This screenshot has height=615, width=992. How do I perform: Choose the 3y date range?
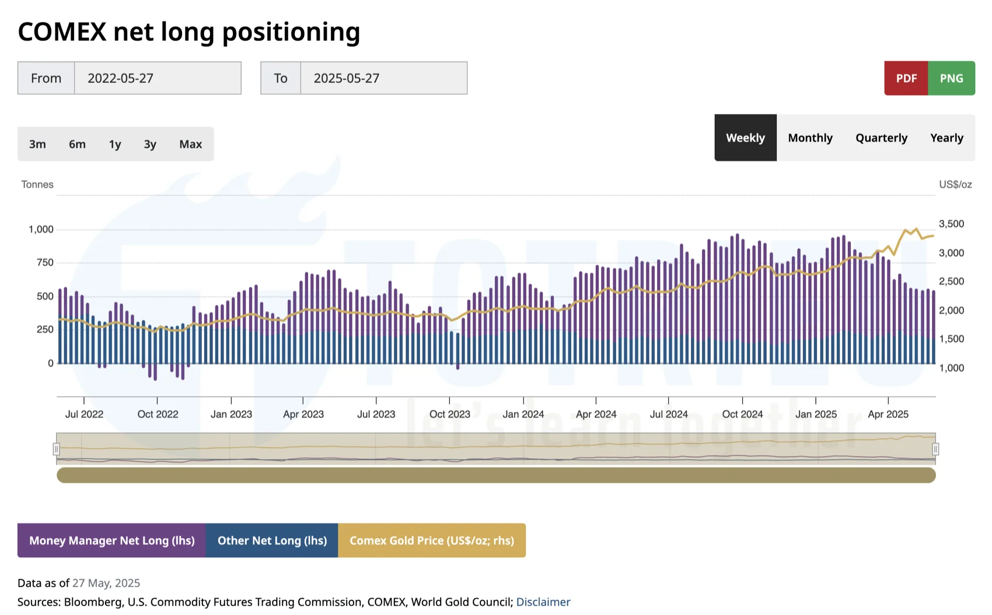pos(149,144)
